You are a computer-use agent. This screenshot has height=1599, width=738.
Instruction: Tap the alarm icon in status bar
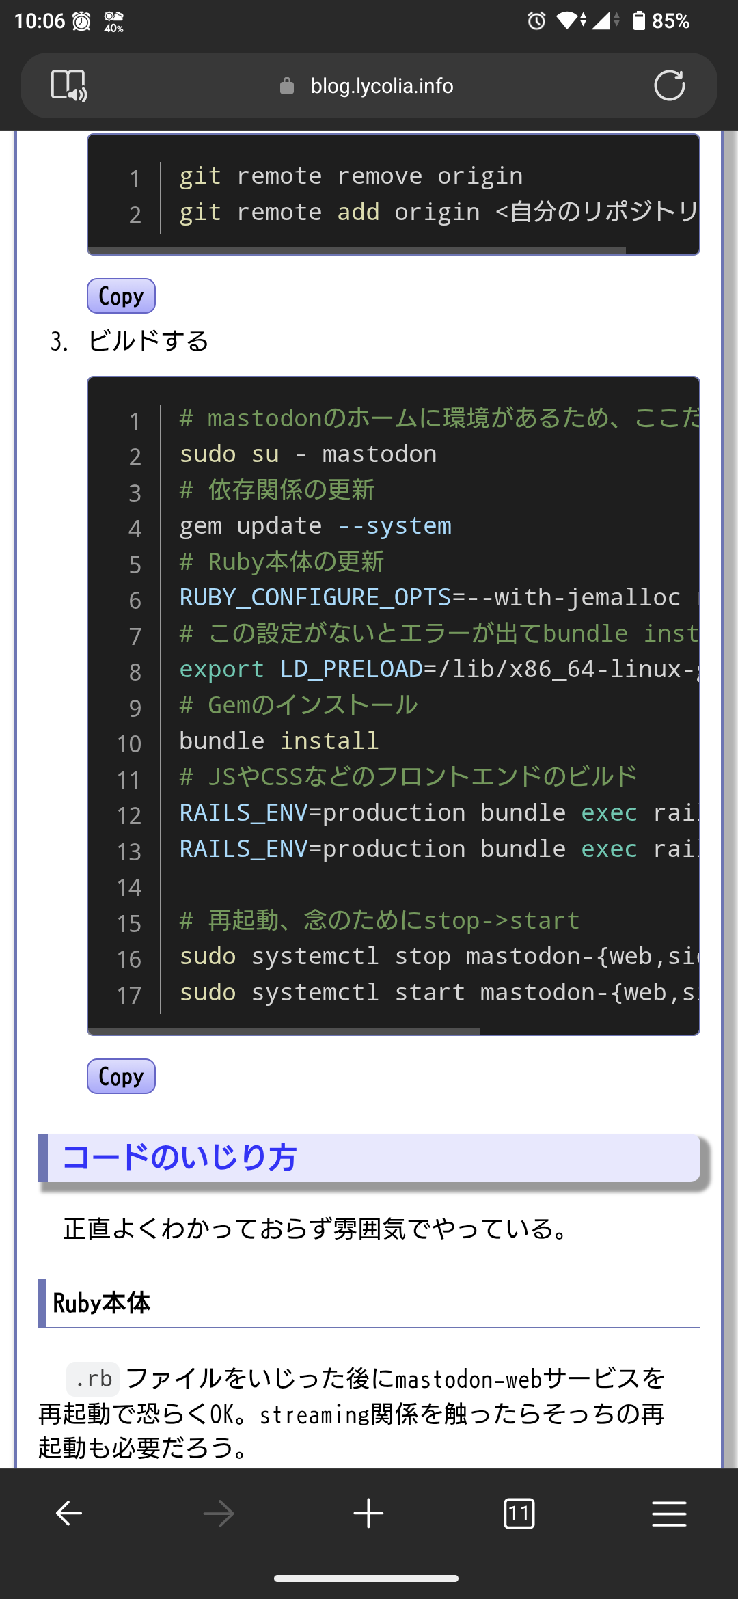[536, 21]
